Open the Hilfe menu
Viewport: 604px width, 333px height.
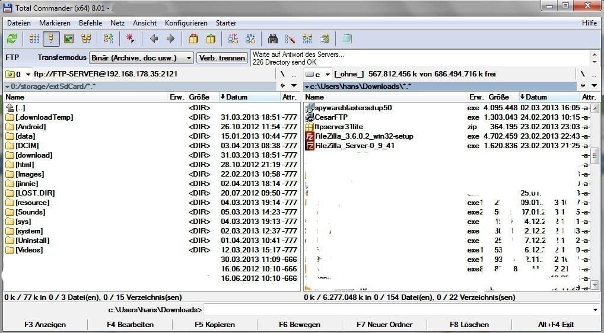tap(589, 23)
